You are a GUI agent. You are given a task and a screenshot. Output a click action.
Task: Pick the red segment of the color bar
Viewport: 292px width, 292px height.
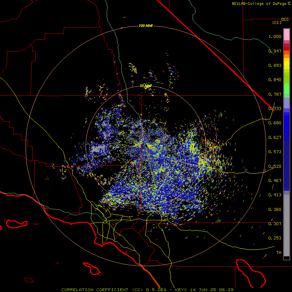(286, 48)
